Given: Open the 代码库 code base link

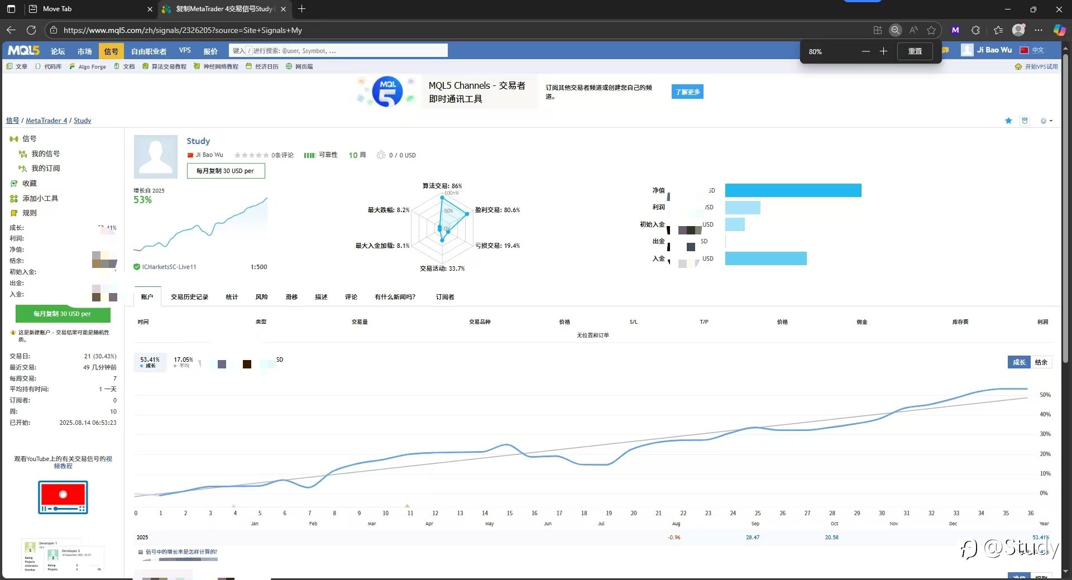Looking at the screenshot, I should (49, 66).
